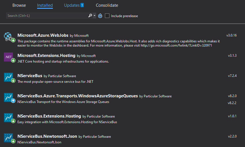
Task: Click version v2.2.0 of NServiceBus.Newtonsoft.Json
Action: coord(232,136)
